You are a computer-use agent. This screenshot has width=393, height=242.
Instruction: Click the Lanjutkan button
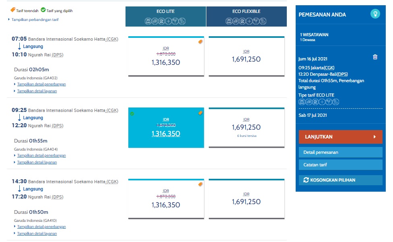[x=340, y=137]
